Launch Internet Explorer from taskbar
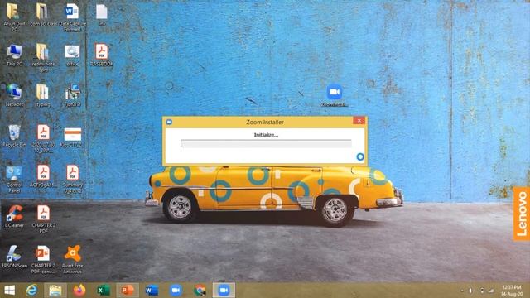The height and width of the screenshot is (298, 530). (x=31, y=291)
